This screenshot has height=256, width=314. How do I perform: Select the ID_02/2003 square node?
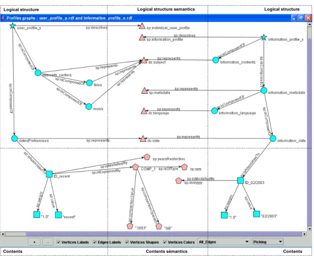click(x=240, y=180)
